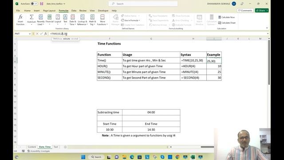Screen dimensions: 284x160
Task: Open Microsoft Edge from the taskbar
Action: click(x=132, y=157)
